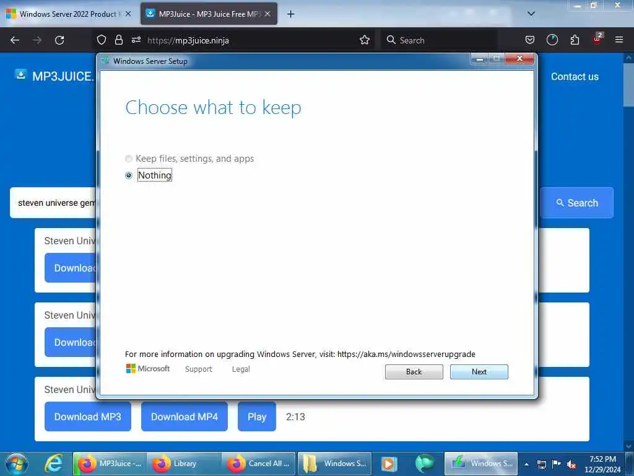Close the Windows Server 2022 Product tab
The width and height of the screenshot is (634, 476).
128,14
